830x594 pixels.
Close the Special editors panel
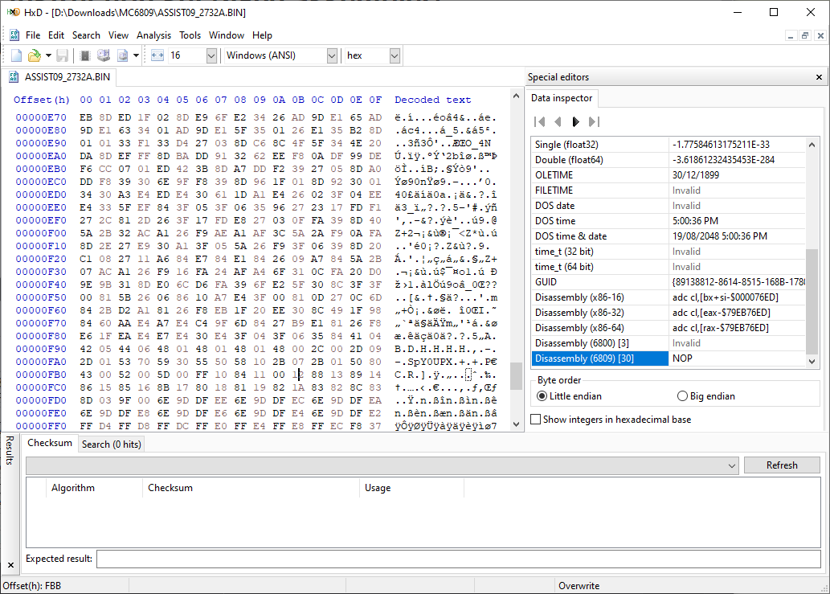click(x=819, y=77)
